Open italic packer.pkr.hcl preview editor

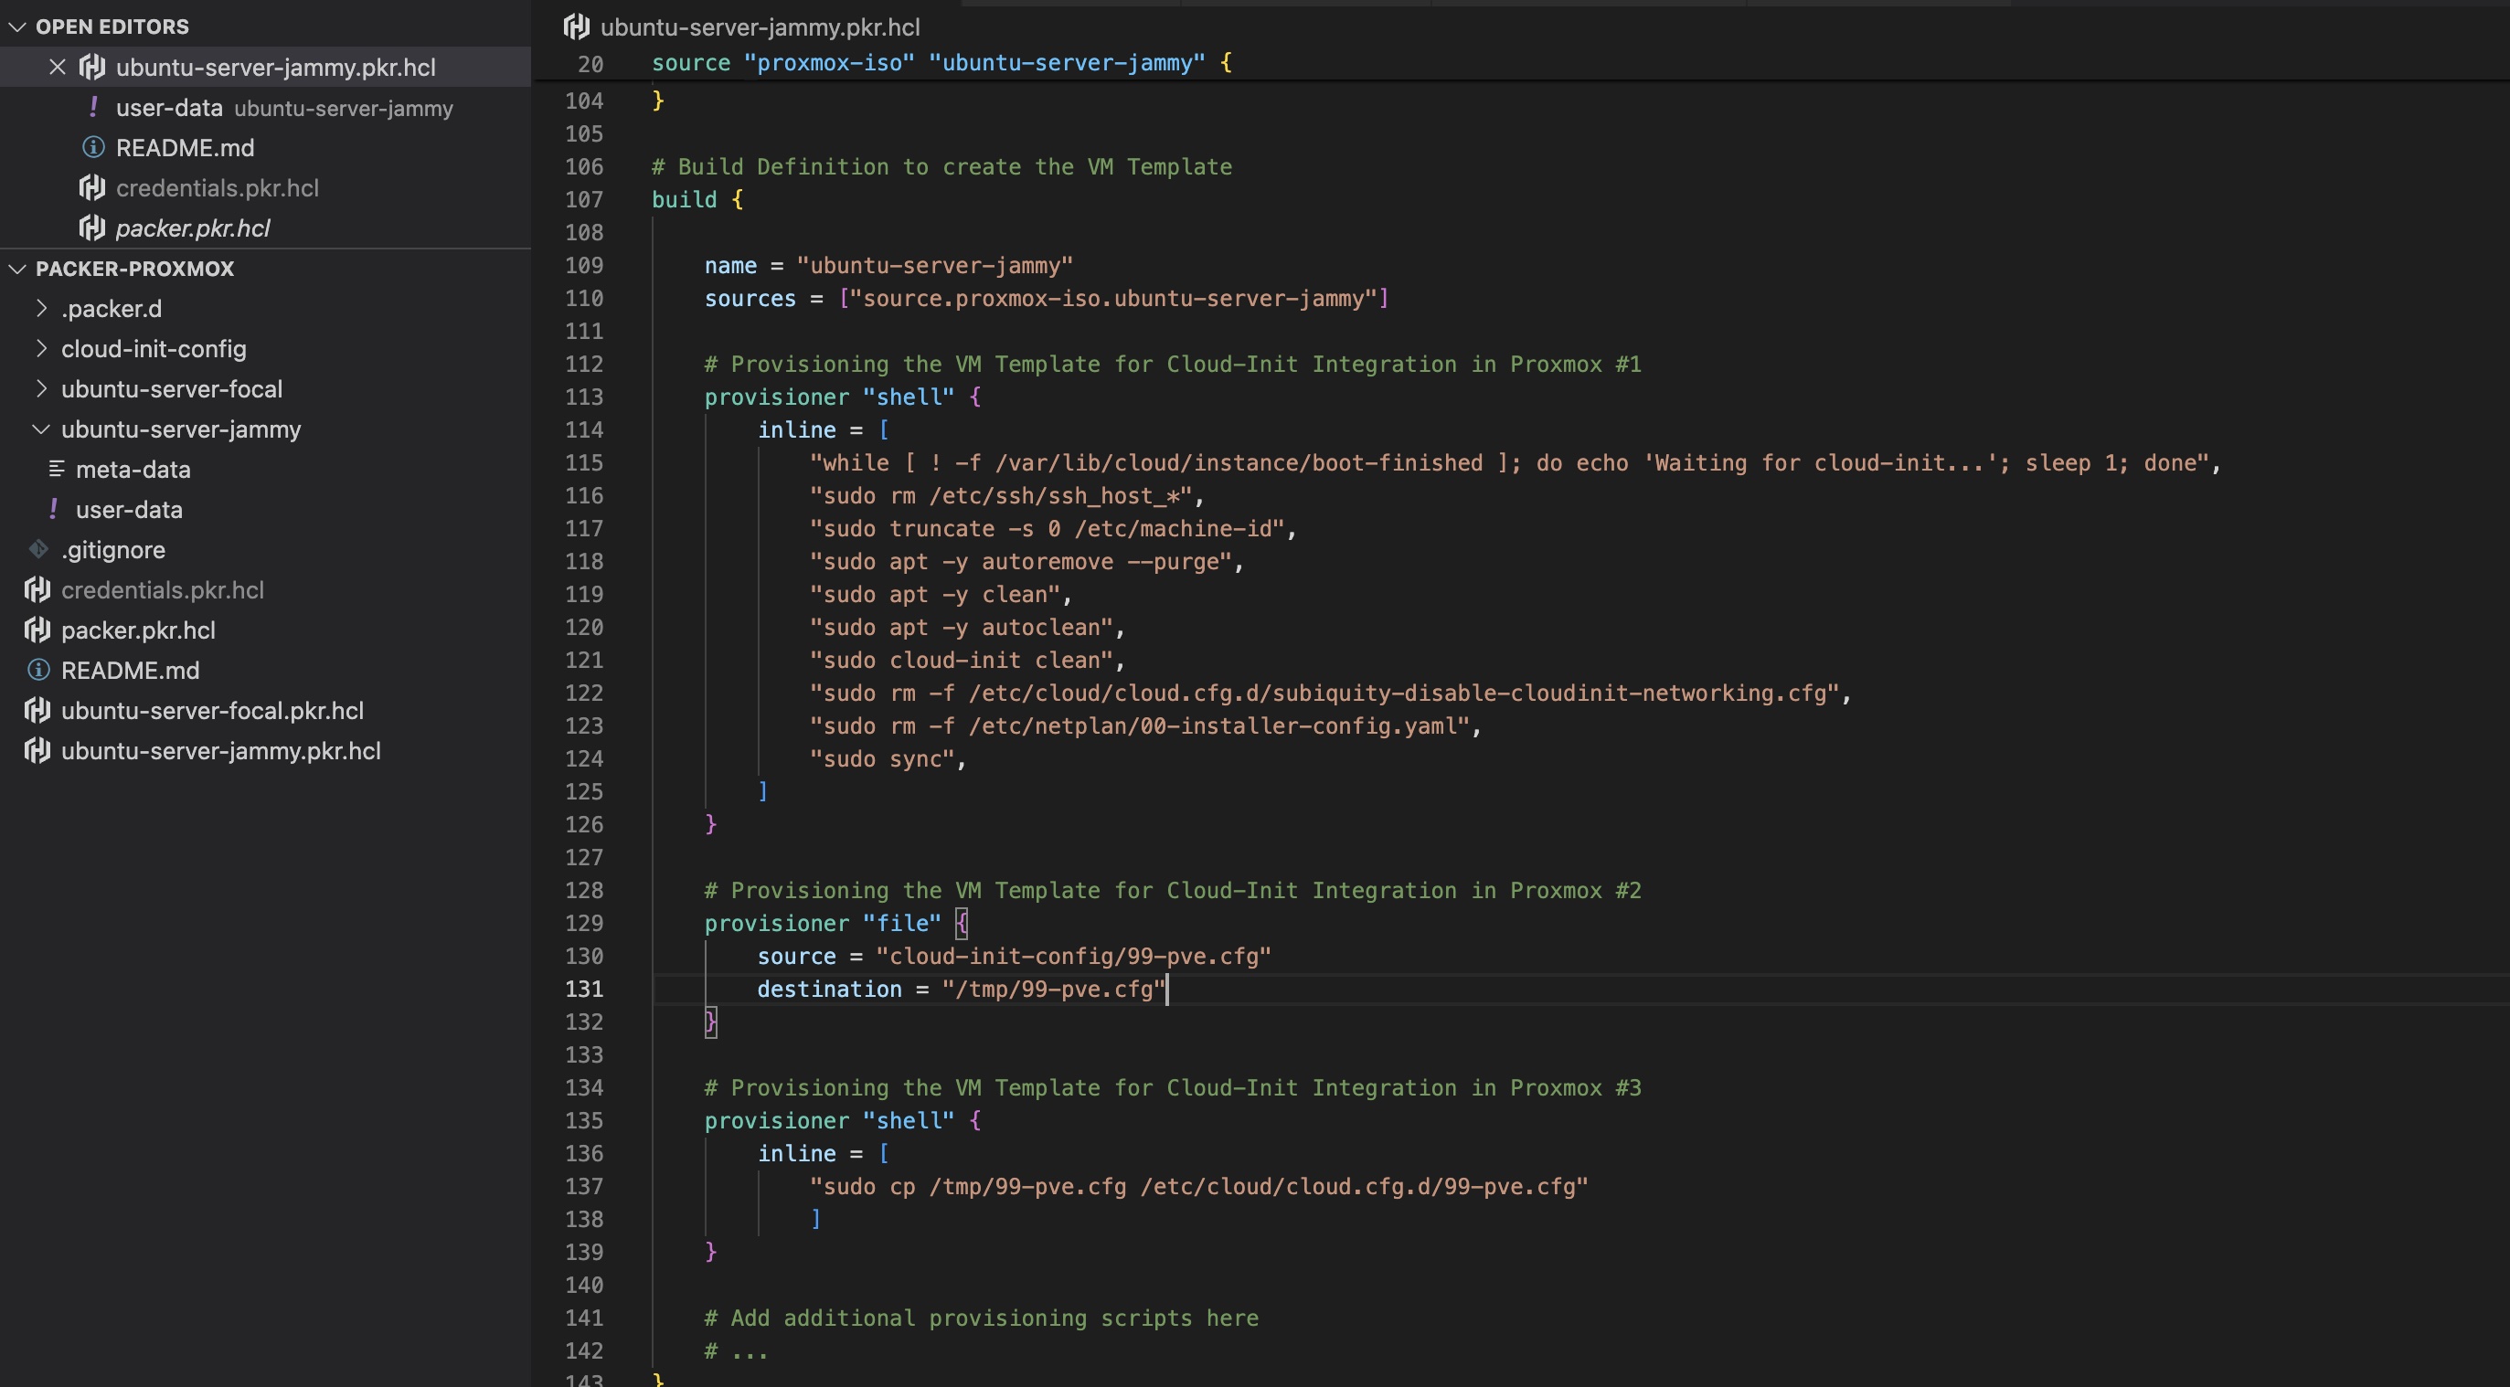pos(193,228)
